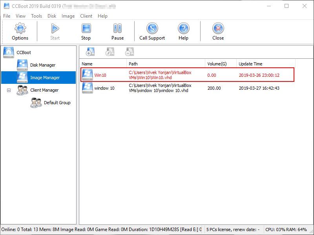The width and height of the screenshot is (314, 235).
Task: Click the 5 PCs license status text
Action: pos(233,230)
